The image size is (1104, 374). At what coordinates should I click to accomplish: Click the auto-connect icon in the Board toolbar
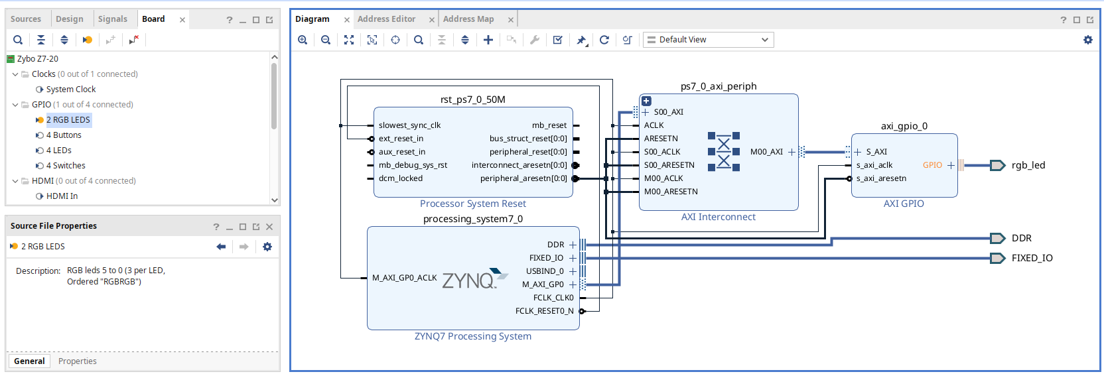pos(110,40)
